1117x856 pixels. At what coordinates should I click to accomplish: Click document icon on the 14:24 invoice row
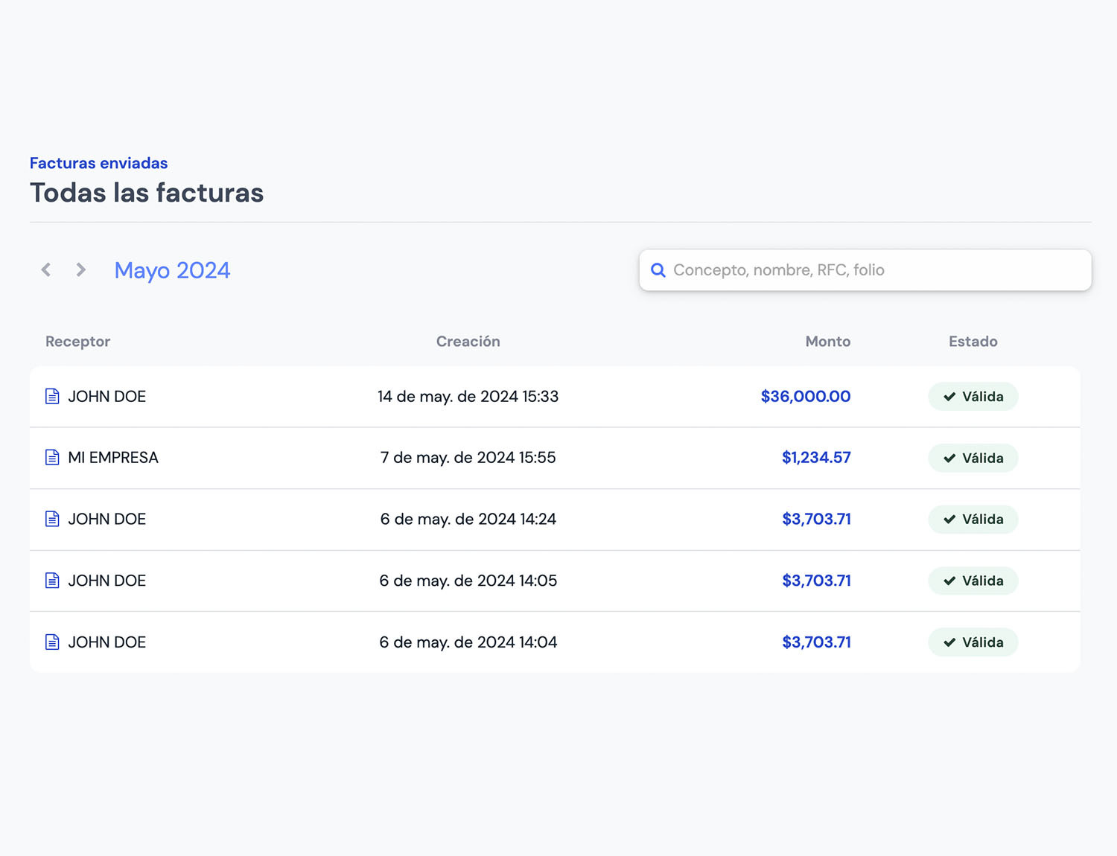point(52,519)
